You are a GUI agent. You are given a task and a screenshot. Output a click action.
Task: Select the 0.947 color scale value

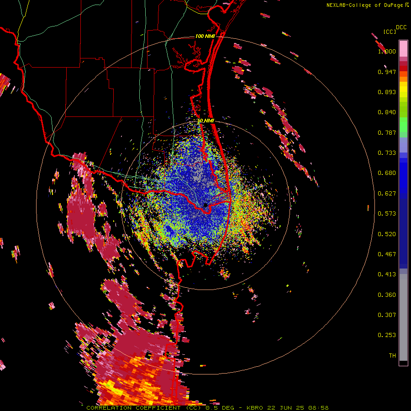[387, 72]
